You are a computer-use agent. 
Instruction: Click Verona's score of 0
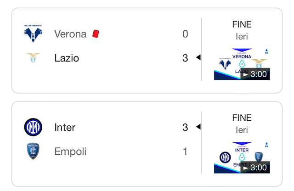185,34
